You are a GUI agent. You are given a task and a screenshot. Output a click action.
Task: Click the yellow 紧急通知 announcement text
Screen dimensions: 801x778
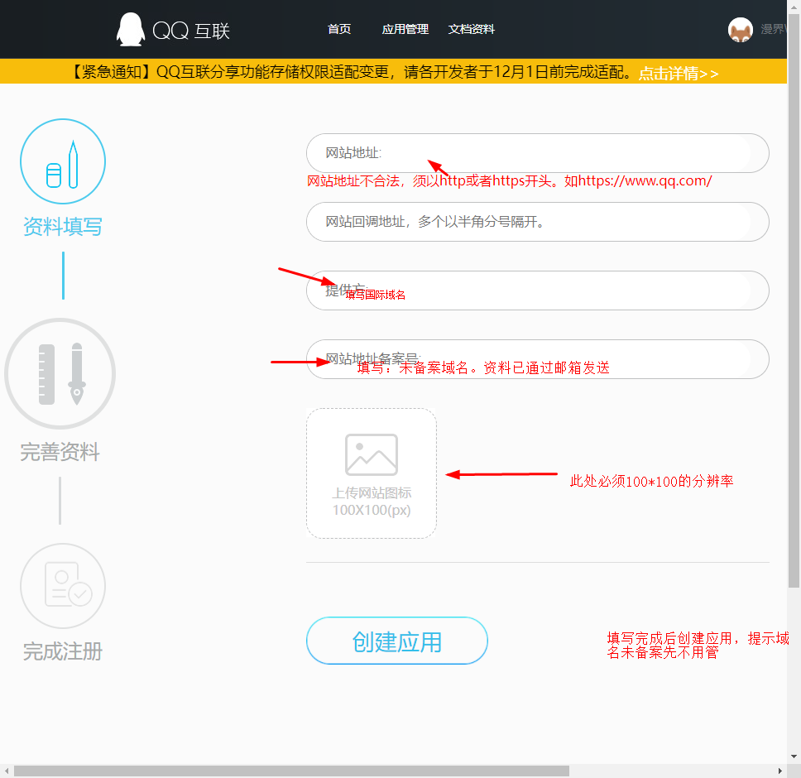(x=351, y=71)
